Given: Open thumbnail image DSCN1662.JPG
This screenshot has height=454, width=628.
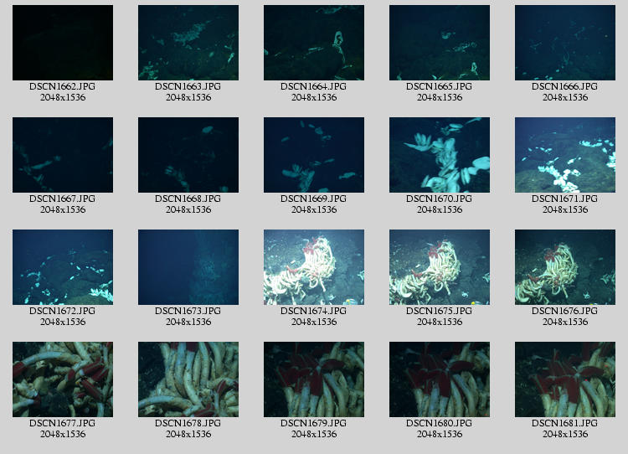Looking at the screenshot, I should [63, 43].
